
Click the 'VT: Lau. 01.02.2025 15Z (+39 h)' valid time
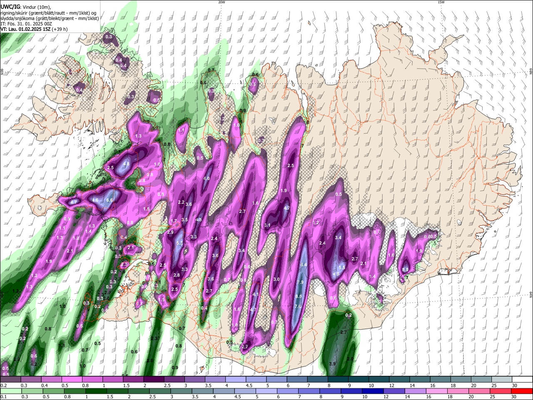[x=34, y=29]
